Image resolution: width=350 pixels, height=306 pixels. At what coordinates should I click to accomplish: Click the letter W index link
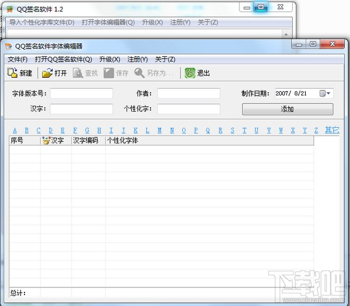(x=281, y=130)
